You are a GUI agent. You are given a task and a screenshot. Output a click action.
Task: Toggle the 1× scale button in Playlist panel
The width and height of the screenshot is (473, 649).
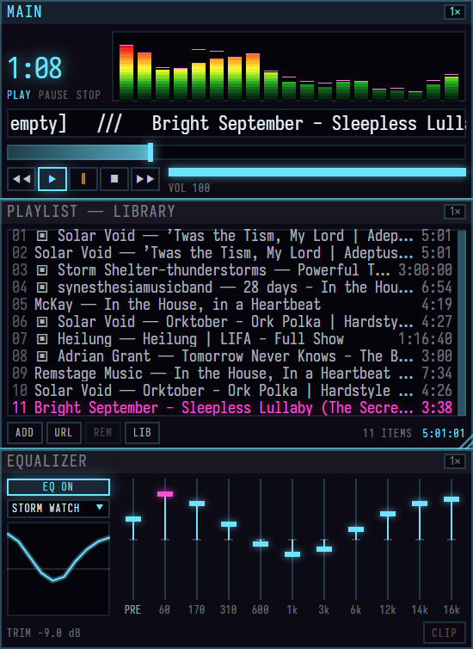(x=455, y=212)
